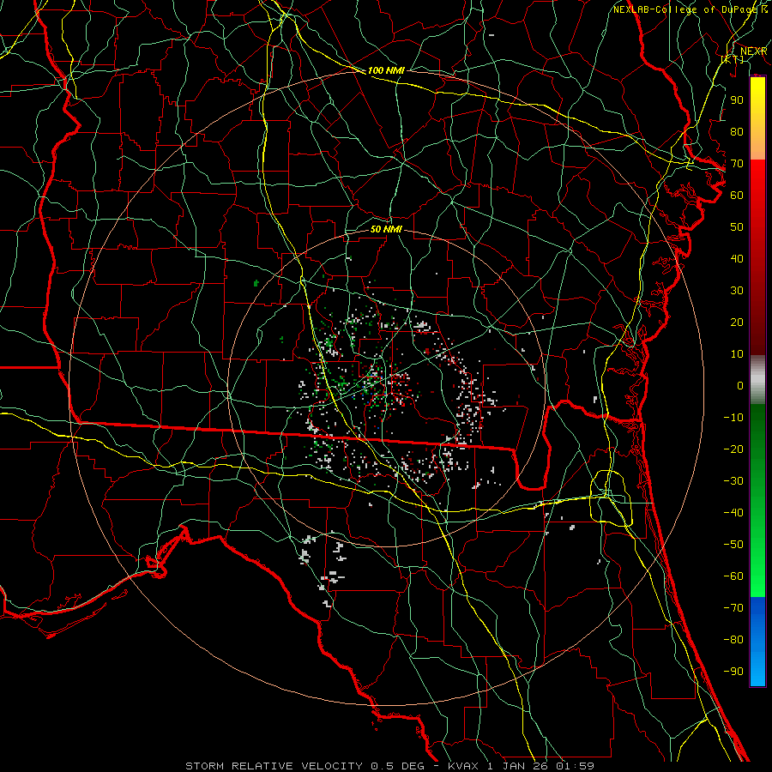Click the "01:59" timestamp in the footer
This screenshot has height=772, width=772.
coord(575,766)
